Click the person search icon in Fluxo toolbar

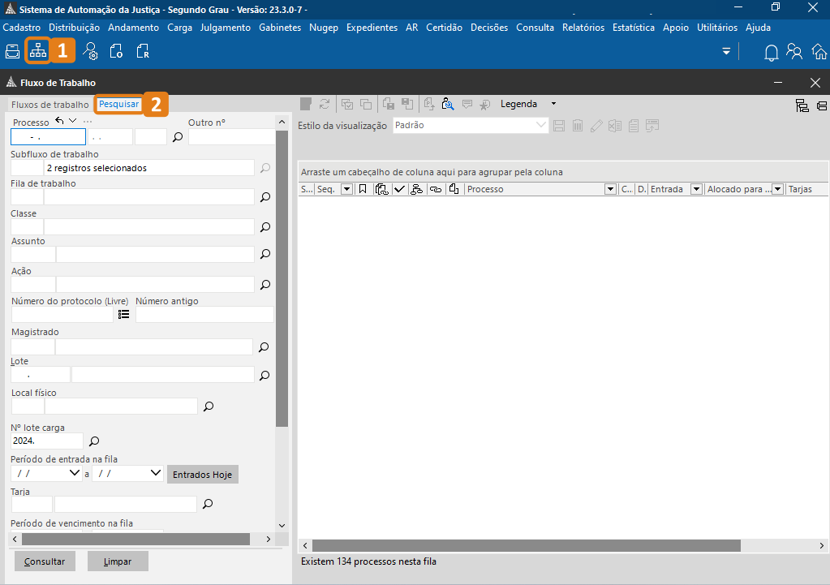click(x=448, y=104)
